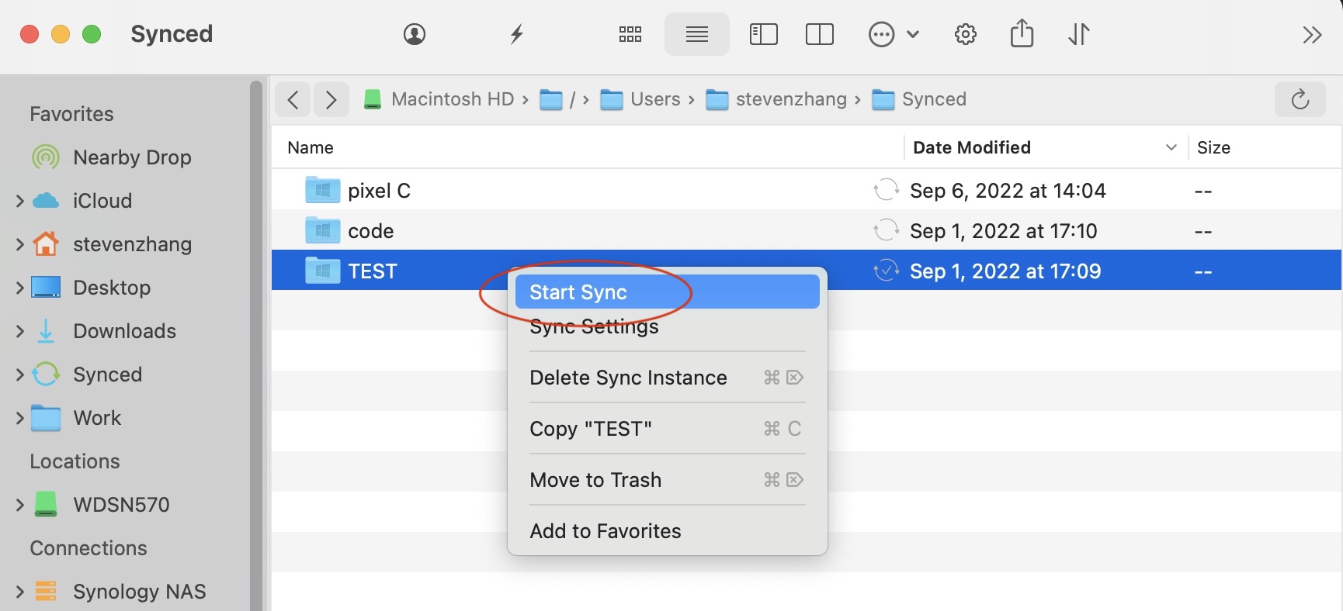Image resolution: width=1343 pixels, height=611 pixels.
Task: Choose Add to Favorites menu item
Action: (x=668, y=531)
